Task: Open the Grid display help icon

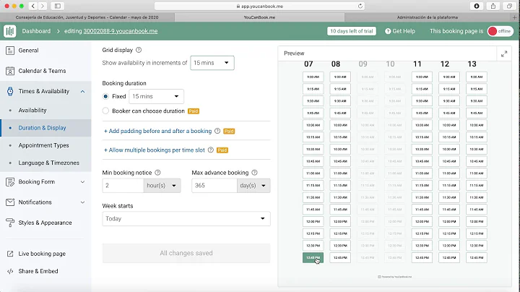Action: (x=139, y=50)
